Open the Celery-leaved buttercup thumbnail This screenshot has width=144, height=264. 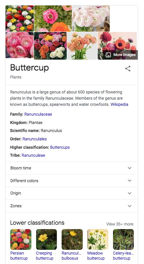coord(124,239)
